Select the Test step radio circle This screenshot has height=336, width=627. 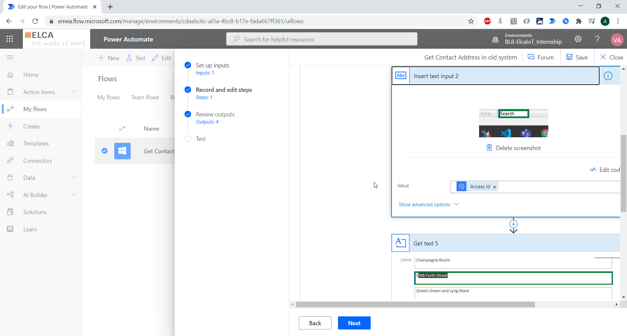[188, 139]
